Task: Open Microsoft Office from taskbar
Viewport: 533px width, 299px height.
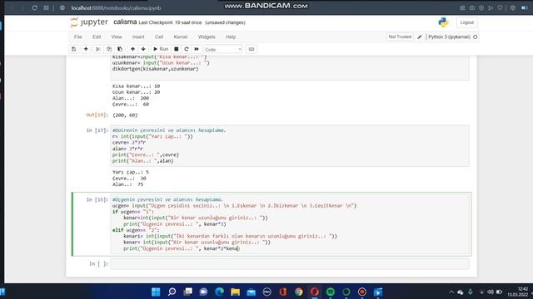Action: point(283,292)
